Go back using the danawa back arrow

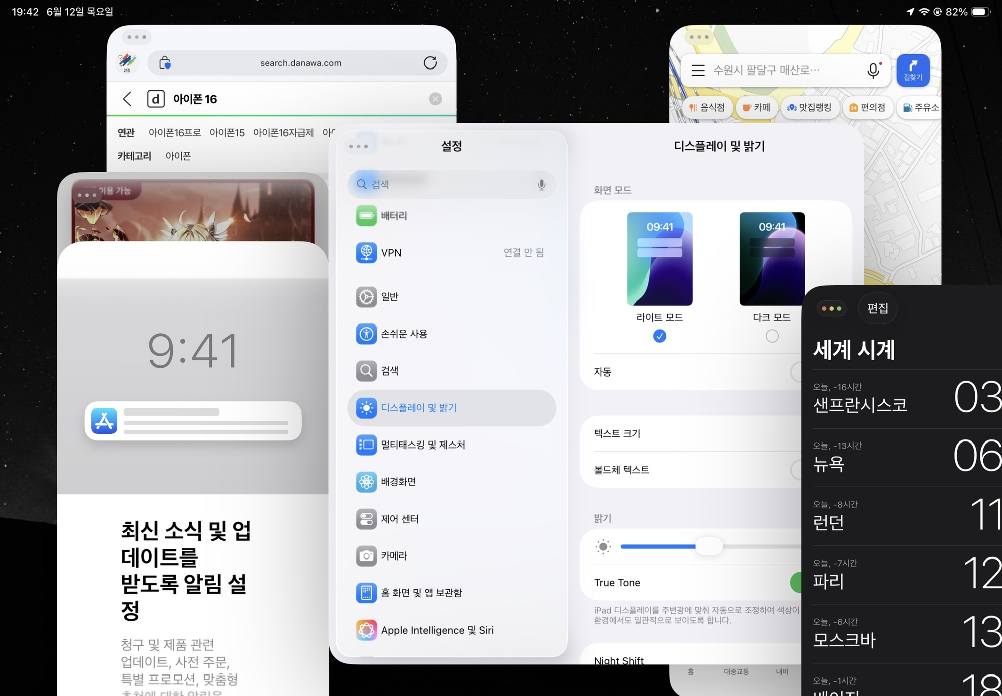pos(127,99)
